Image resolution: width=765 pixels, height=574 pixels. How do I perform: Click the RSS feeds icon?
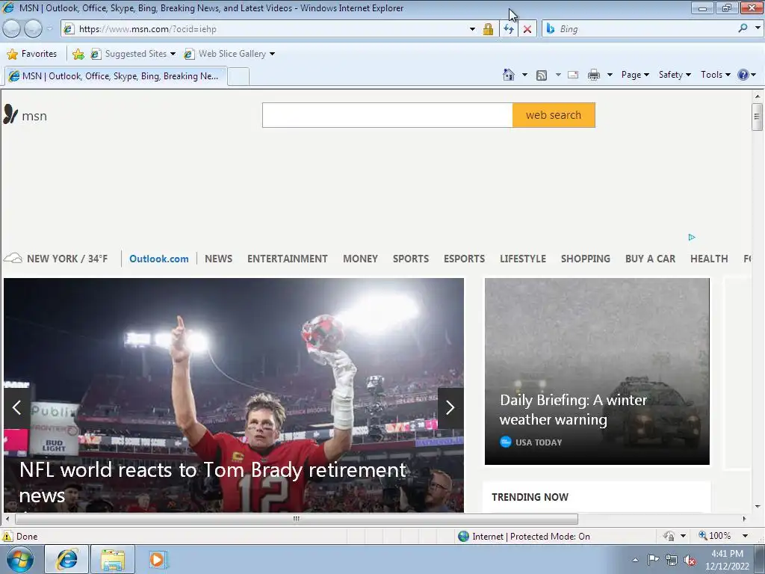[x=542, y=75]
